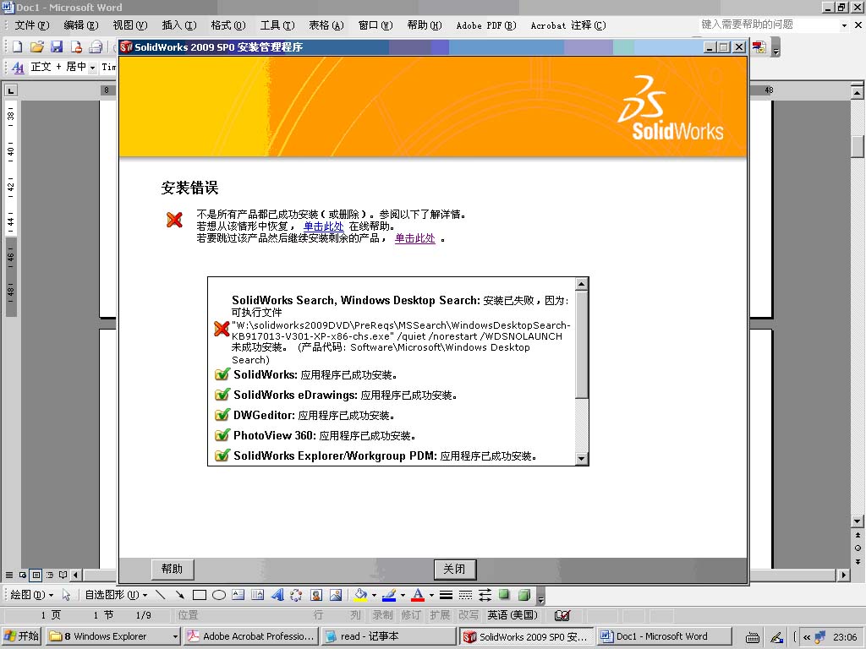Insert Clip Art from drawing toolbar
This screenshot has height=649, width=866.
pos(316,595)
